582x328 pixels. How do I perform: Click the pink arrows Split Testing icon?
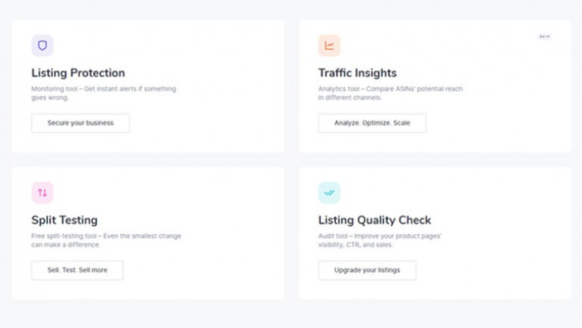point(43,192)
